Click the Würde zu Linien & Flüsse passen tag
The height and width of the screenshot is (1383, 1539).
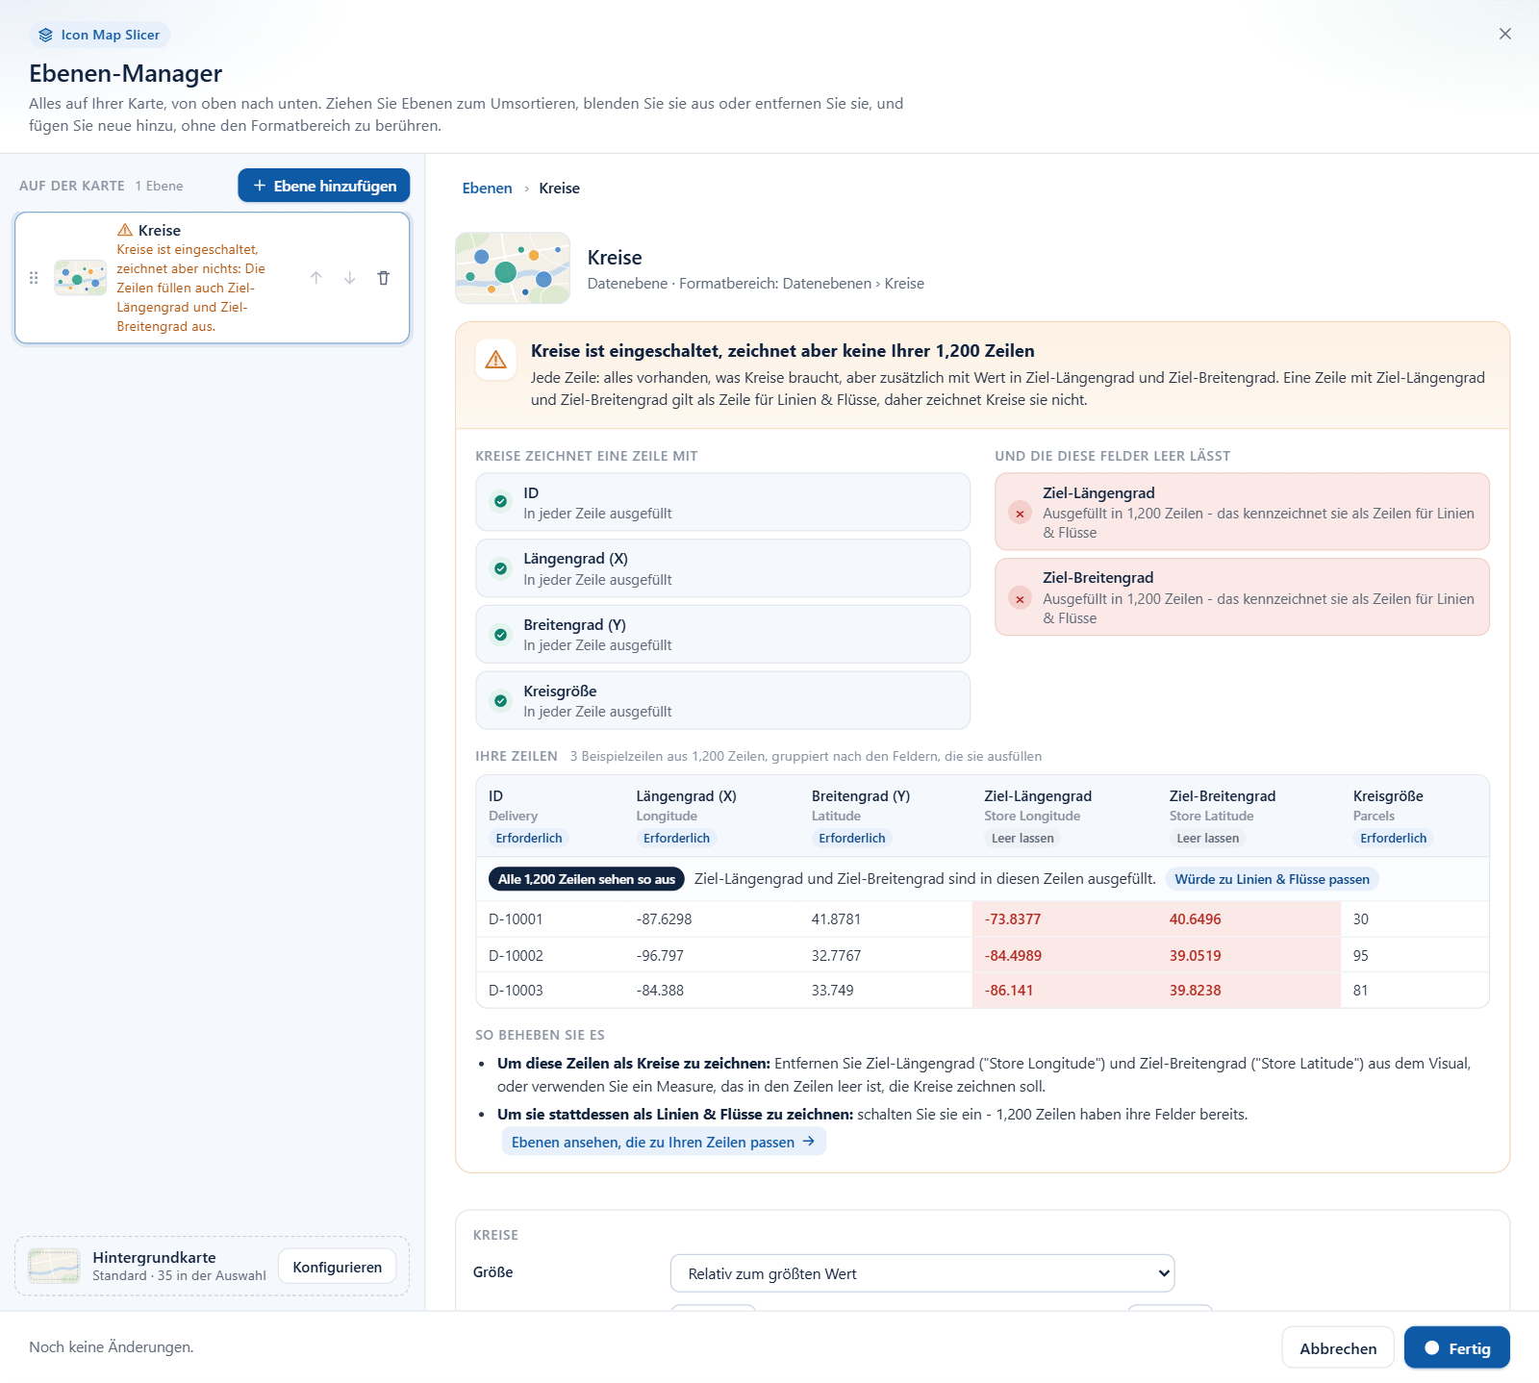[x=1272, y=879]
